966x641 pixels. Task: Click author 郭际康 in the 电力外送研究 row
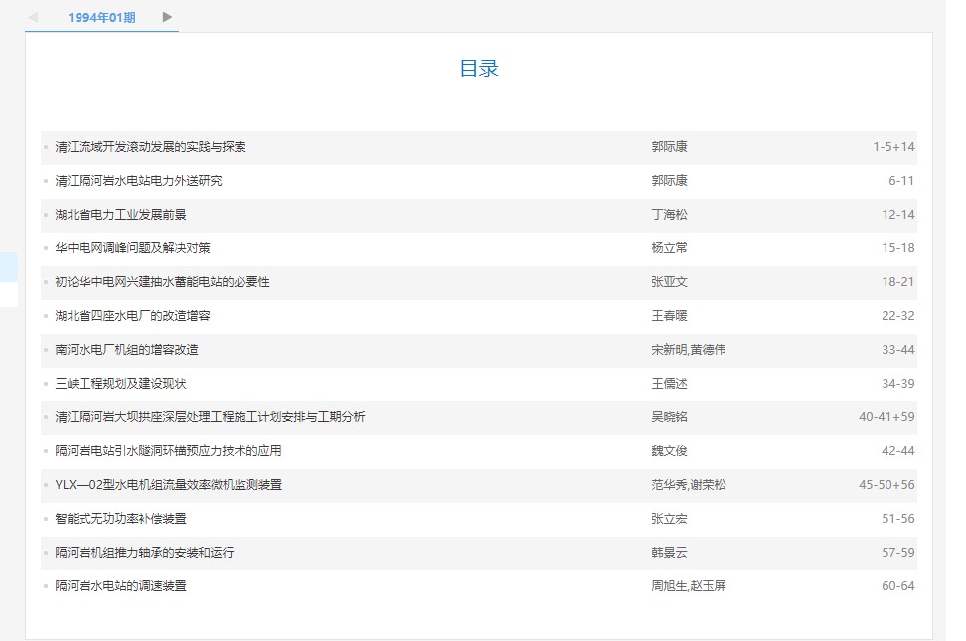pyautogui.click(x=669, y=181)
